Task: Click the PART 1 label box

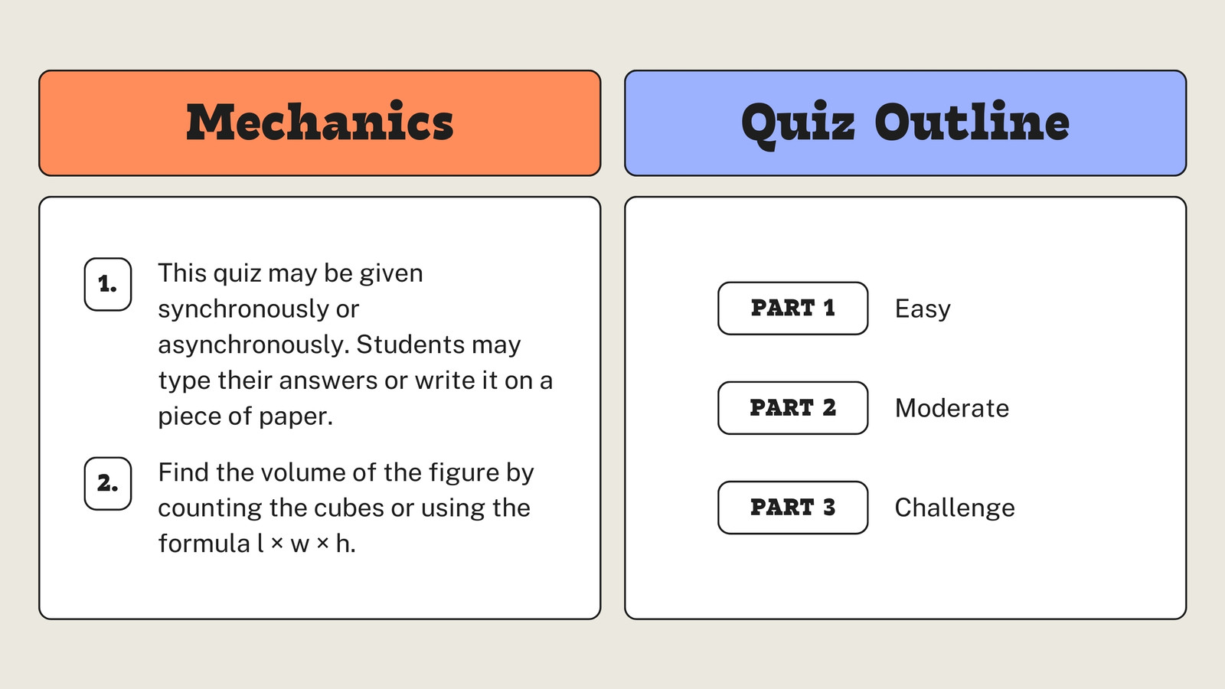Action: pyautogui.click(x=792, y=309)
